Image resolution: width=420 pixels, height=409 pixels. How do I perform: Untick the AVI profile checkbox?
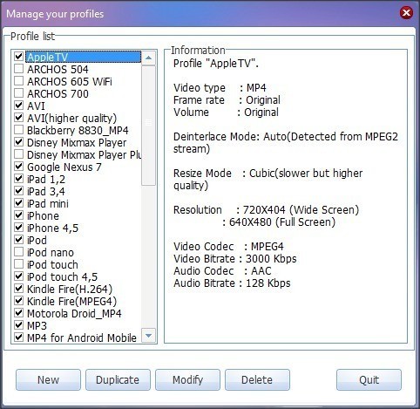tap(19, 106)
